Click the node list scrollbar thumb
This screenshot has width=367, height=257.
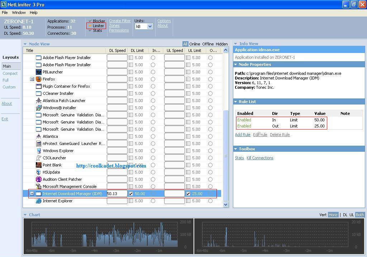coord(226,155)
